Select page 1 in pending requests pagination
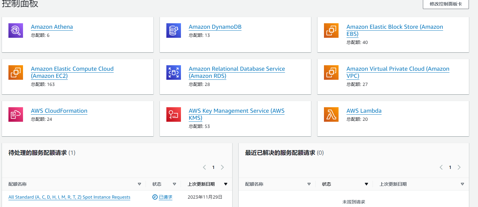Viewport: 478px width, 207px height. tap(213, 167)
